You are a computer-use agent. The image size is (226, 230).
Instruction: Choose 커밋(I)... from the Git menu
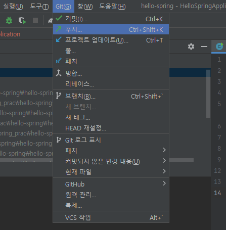click(x=111, y=19)
